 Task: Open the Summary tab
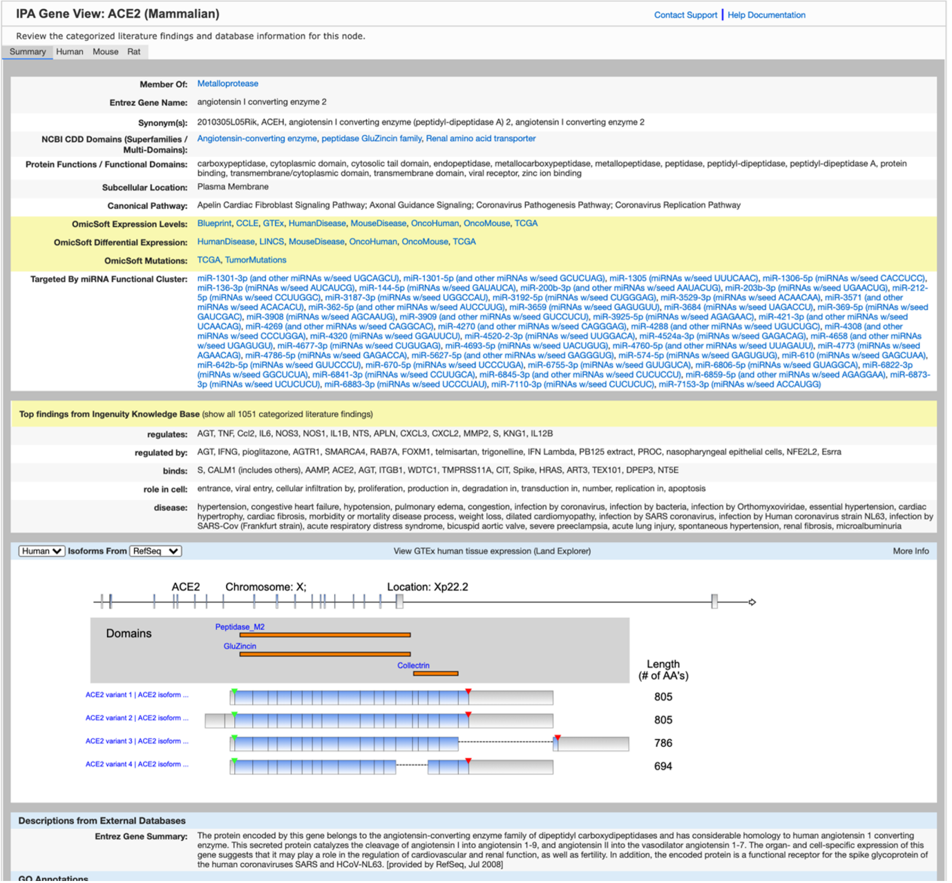click(28, 52)
